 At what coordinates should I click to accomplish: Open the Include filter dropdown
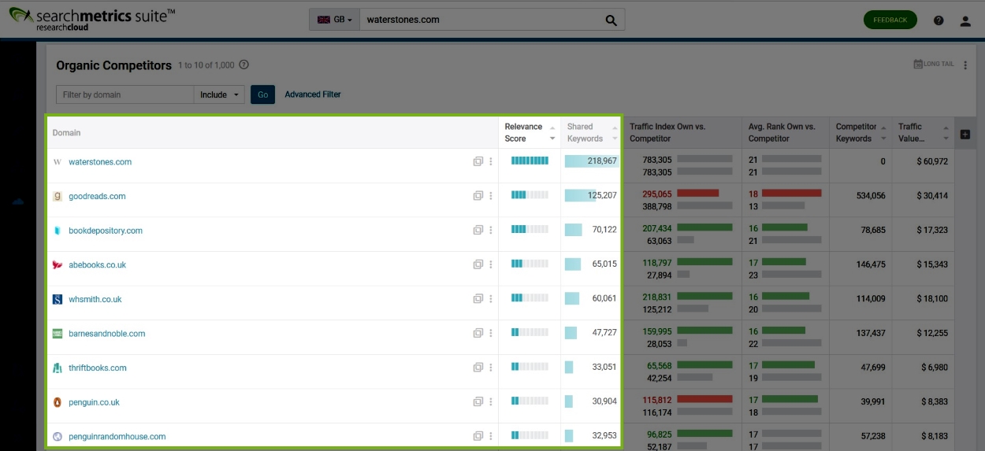(219, 95)
